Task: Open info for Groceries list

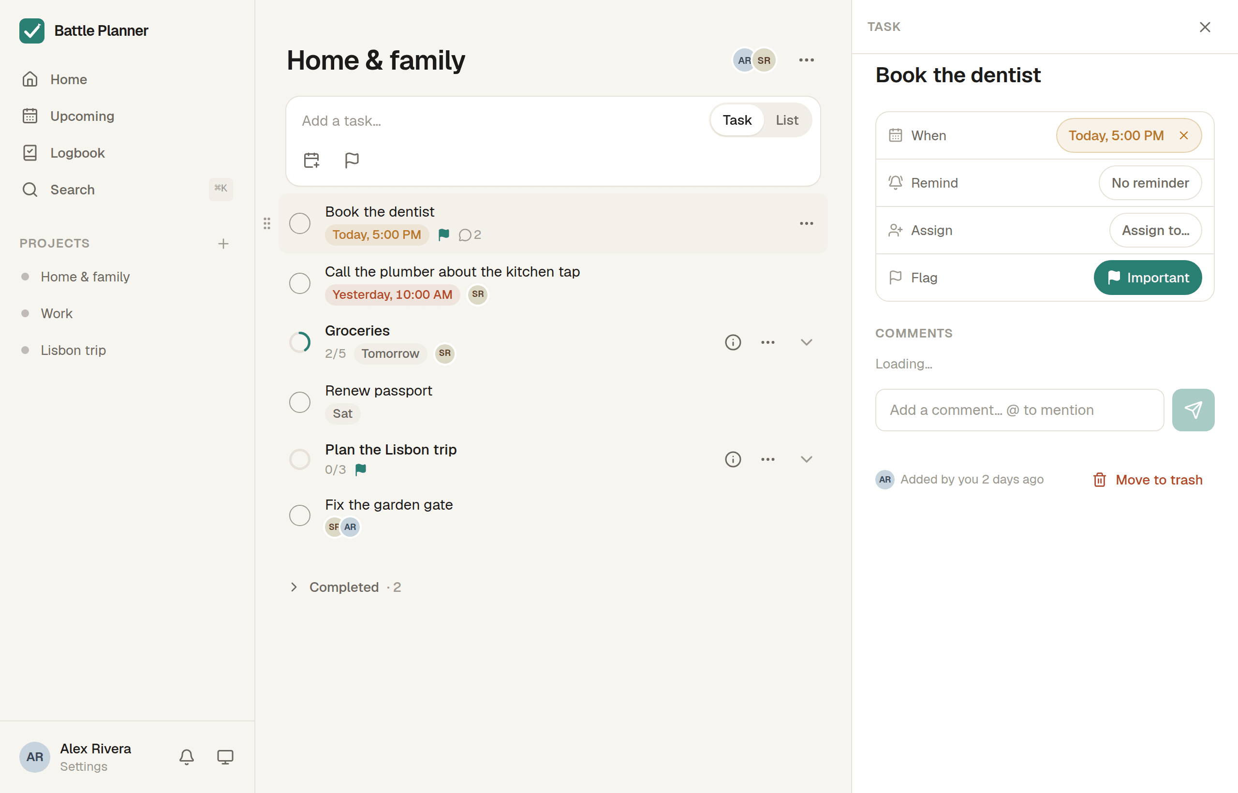Action: [733, 342]
